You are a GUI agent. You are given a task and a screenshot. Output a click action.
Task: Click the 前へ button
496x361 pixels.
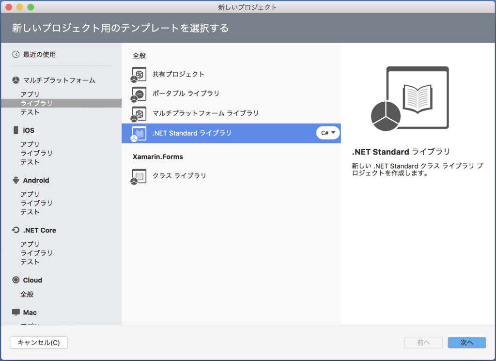423,343
